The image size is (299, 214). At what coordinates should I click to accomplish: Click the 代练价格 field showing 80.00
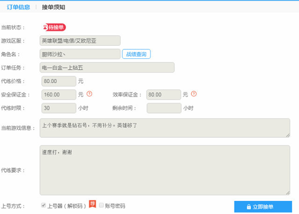[x=58, y=81]
